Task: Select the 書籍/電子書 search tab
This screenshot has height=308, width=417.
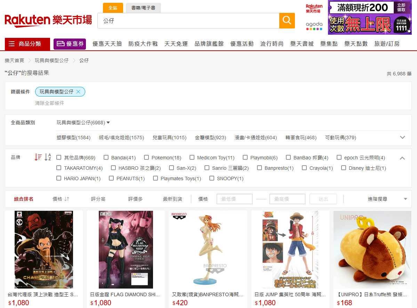Action: click(x=143, y=8)
